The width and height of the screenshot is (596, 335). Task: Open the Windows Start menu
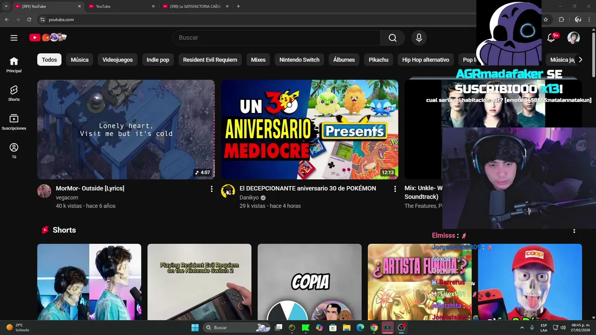195,328
